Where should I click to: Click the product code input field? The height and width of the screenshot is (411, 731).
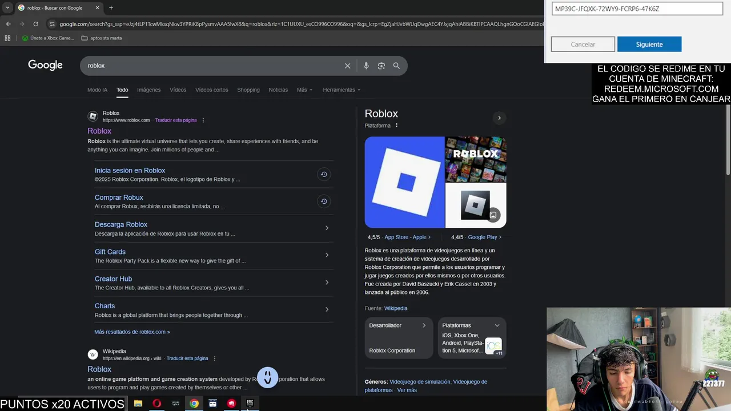point(637,9)
